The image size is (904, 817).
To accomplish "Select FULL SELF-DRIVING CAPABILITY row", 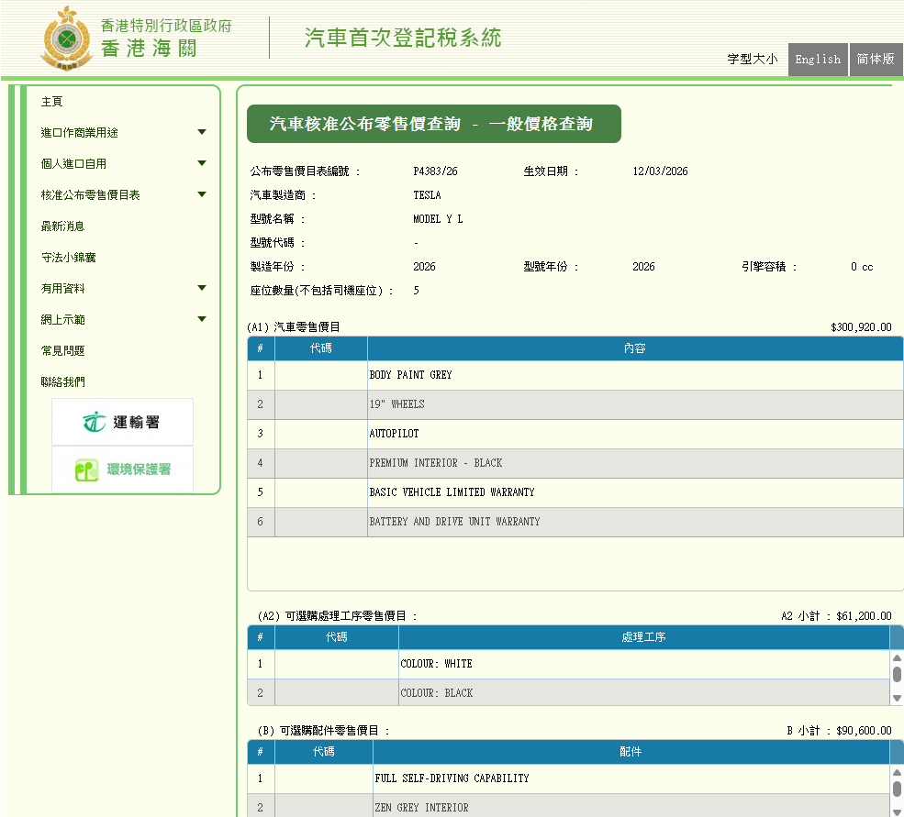I will tap(568, 778).
